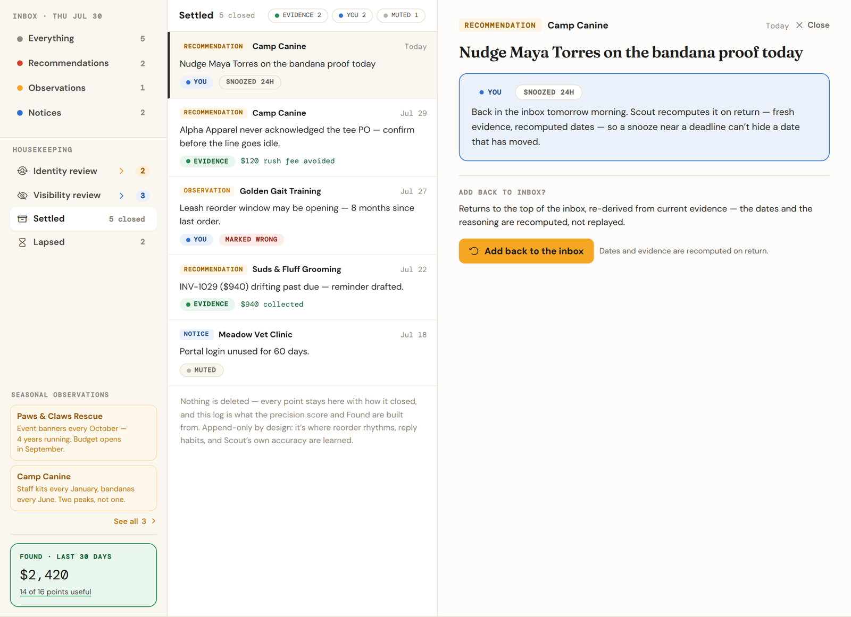
Task: Click the YOU tag in the detail panel
Action: tap(490, 92)
